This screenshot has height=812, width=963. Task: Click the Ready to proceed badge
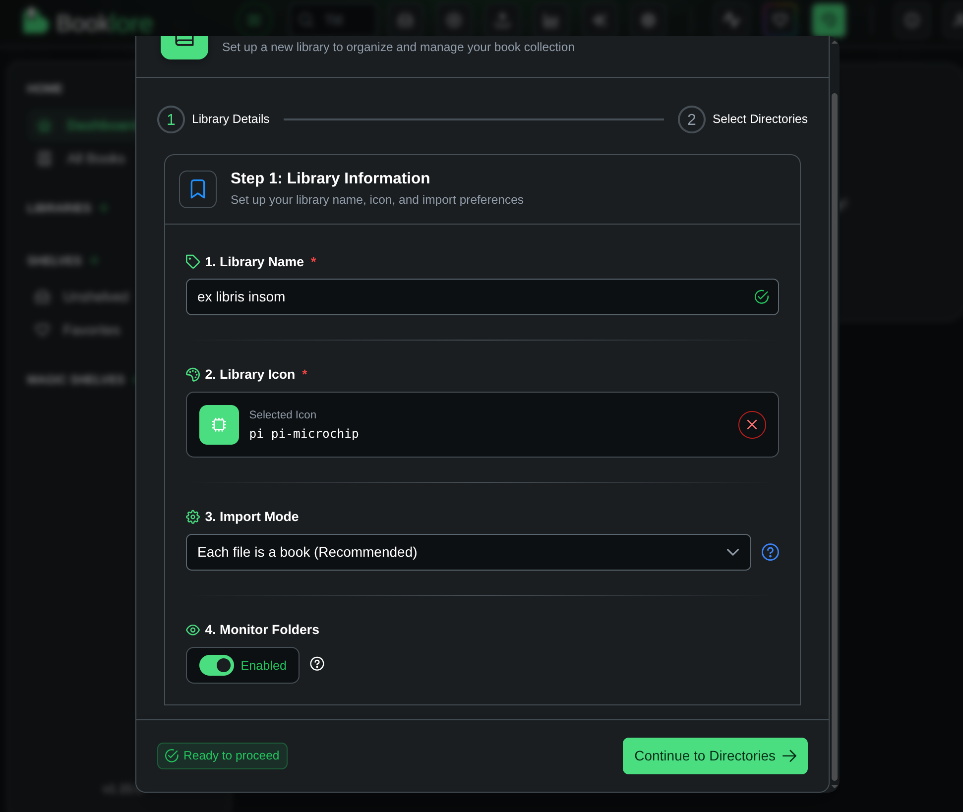coord(222,755)
